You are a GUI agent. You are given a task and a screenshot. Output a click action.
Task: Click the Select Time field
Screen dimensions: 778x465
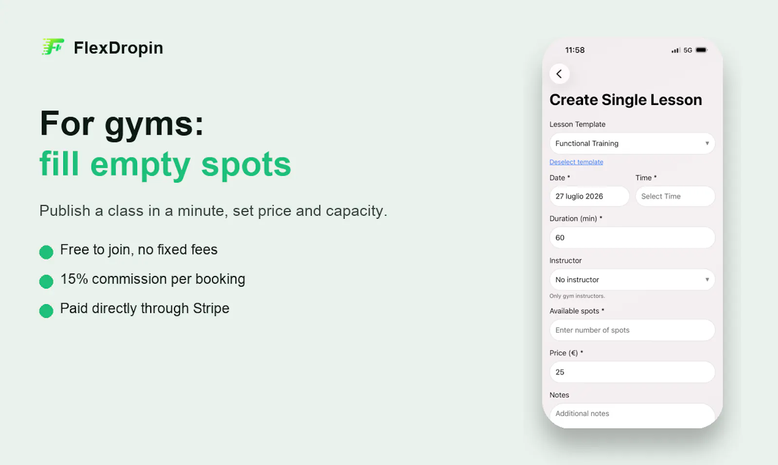[675, 196]
